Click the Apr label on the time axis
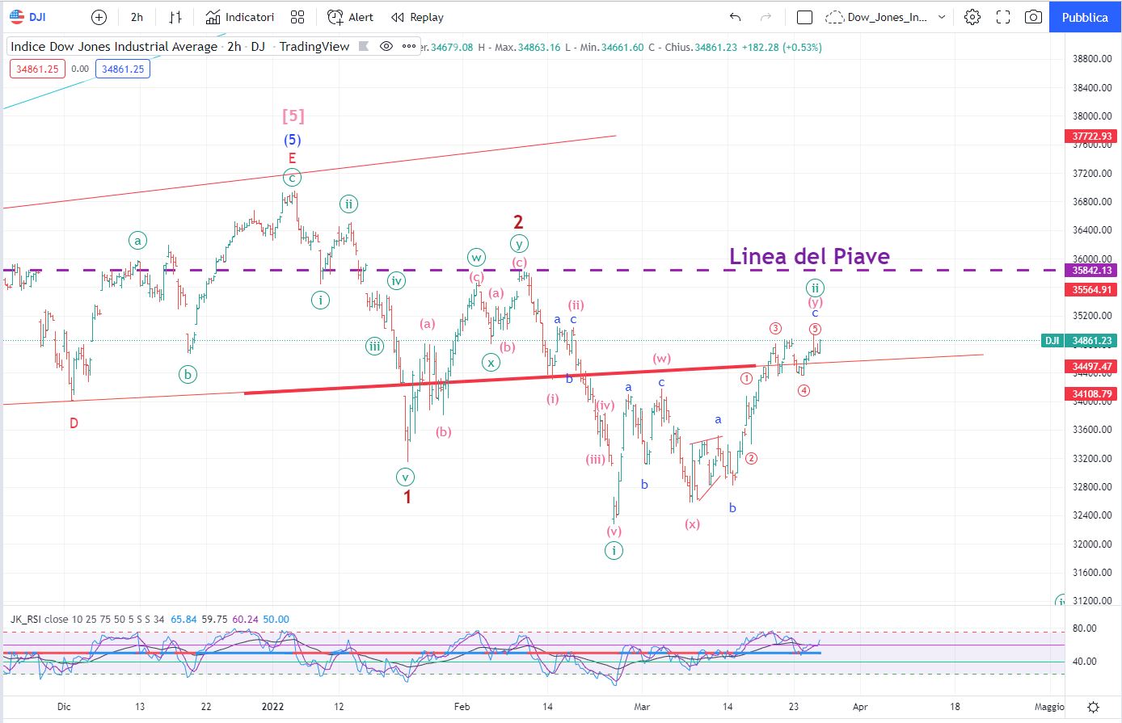Image resolution: width=1122 pixels, height=723 pixels. click(x=860, y=706)
